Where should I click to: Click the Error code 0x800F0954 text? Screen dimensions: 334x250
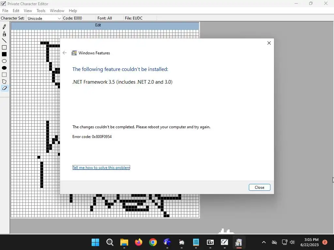(x=92, y=136)
